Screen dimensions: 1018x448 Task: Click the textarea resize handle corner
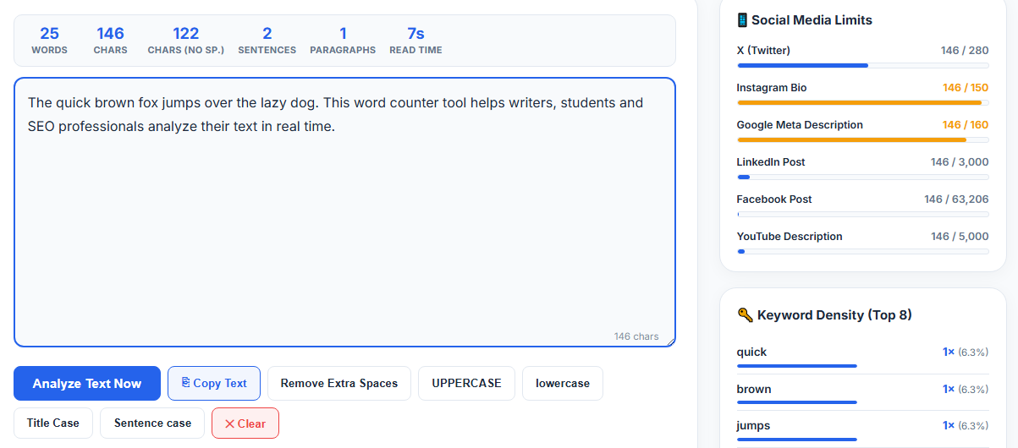(670, 341)
